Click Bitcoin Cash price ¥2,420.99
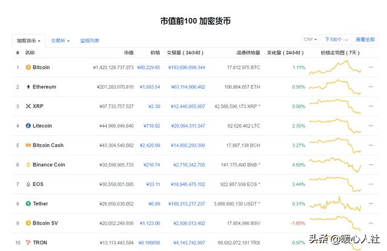387x251 pixels. tap(150, 145)
